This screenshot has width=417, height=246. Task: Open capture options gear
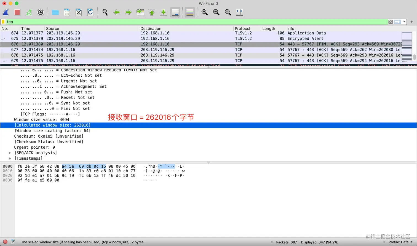click(x=41, y=12)
